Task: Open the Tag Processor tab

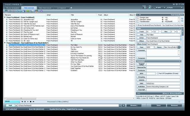Action: click(45, 8)
